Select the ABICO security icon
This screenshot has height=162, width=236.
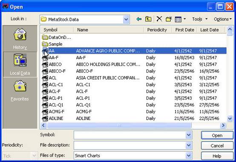coord(45,64)
